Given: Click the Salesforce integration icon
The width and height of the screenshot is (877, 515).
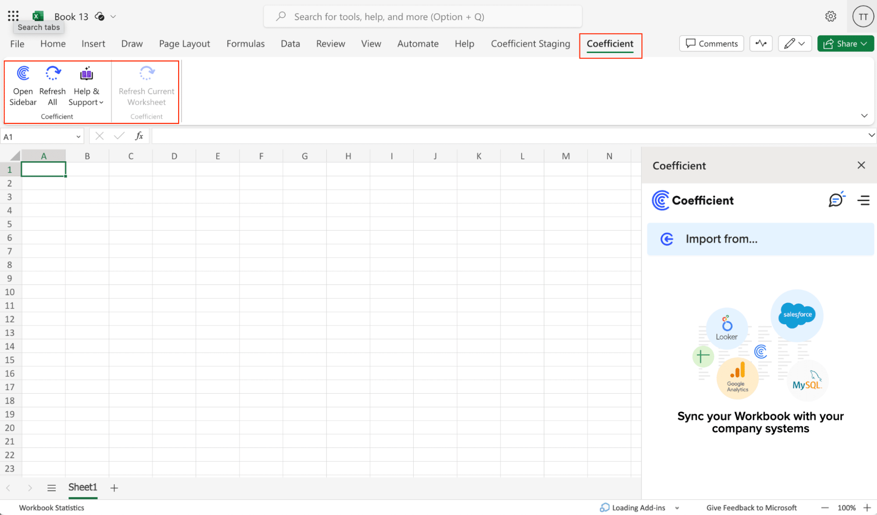Looking at the screenshot, I should pos(797,314).
